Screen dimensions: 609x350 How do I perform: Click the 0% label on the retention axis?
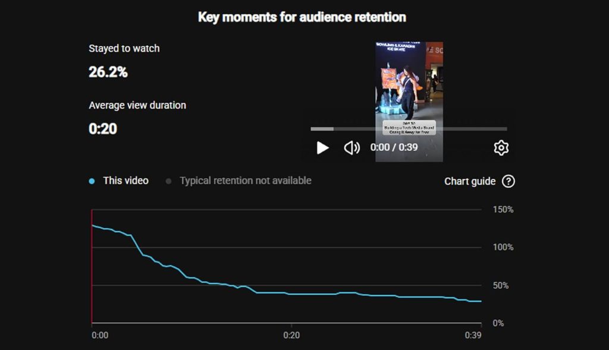[x=498, y=323]
